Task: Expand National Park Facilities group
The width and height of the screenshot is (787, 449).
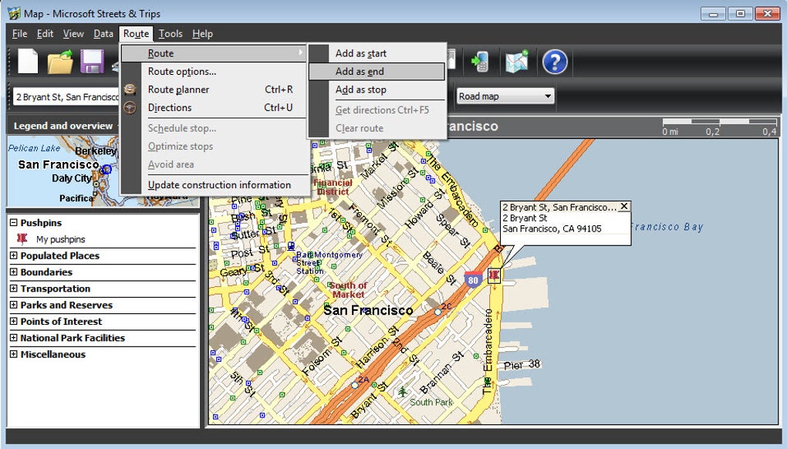Action: point(14,338)
